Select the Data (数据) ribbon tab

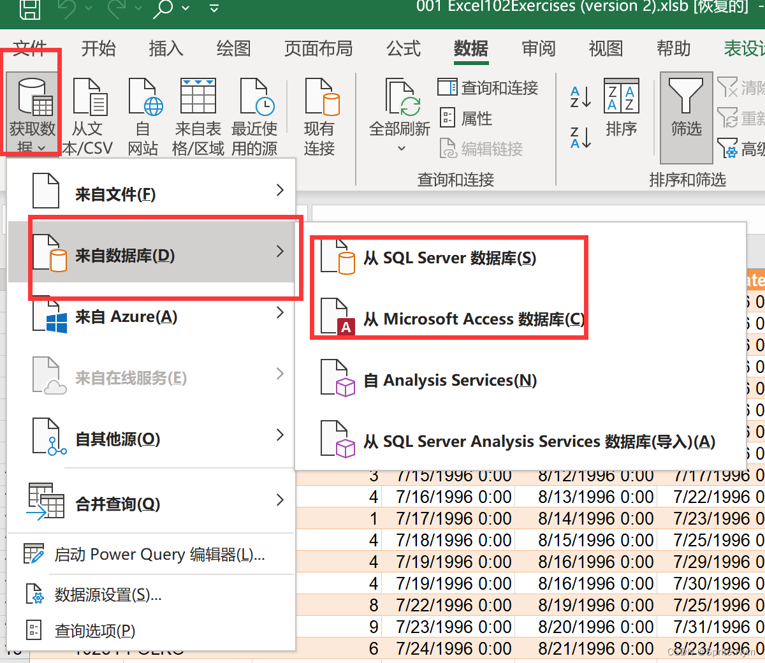471,48
